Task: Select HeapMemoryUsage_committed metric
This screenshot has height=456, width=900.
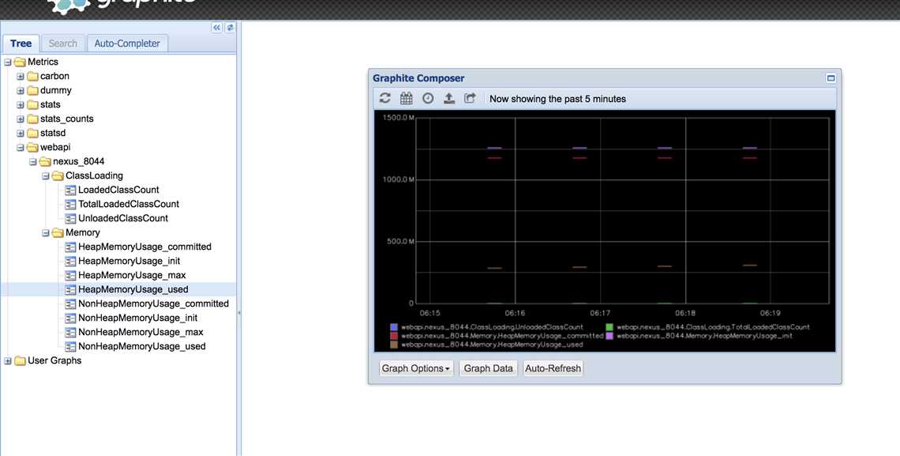Action: click(144, 247)
